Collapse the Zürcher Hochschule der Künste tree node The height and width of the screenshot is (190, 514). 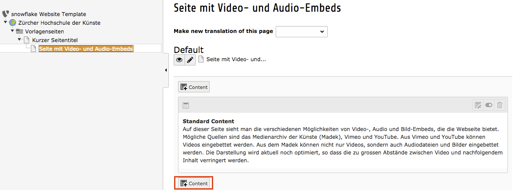click(x=5, y=22)
